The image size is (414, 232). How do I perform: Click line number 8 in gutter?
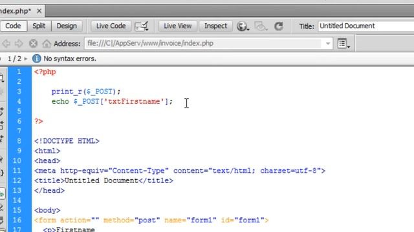click(19, 141)
